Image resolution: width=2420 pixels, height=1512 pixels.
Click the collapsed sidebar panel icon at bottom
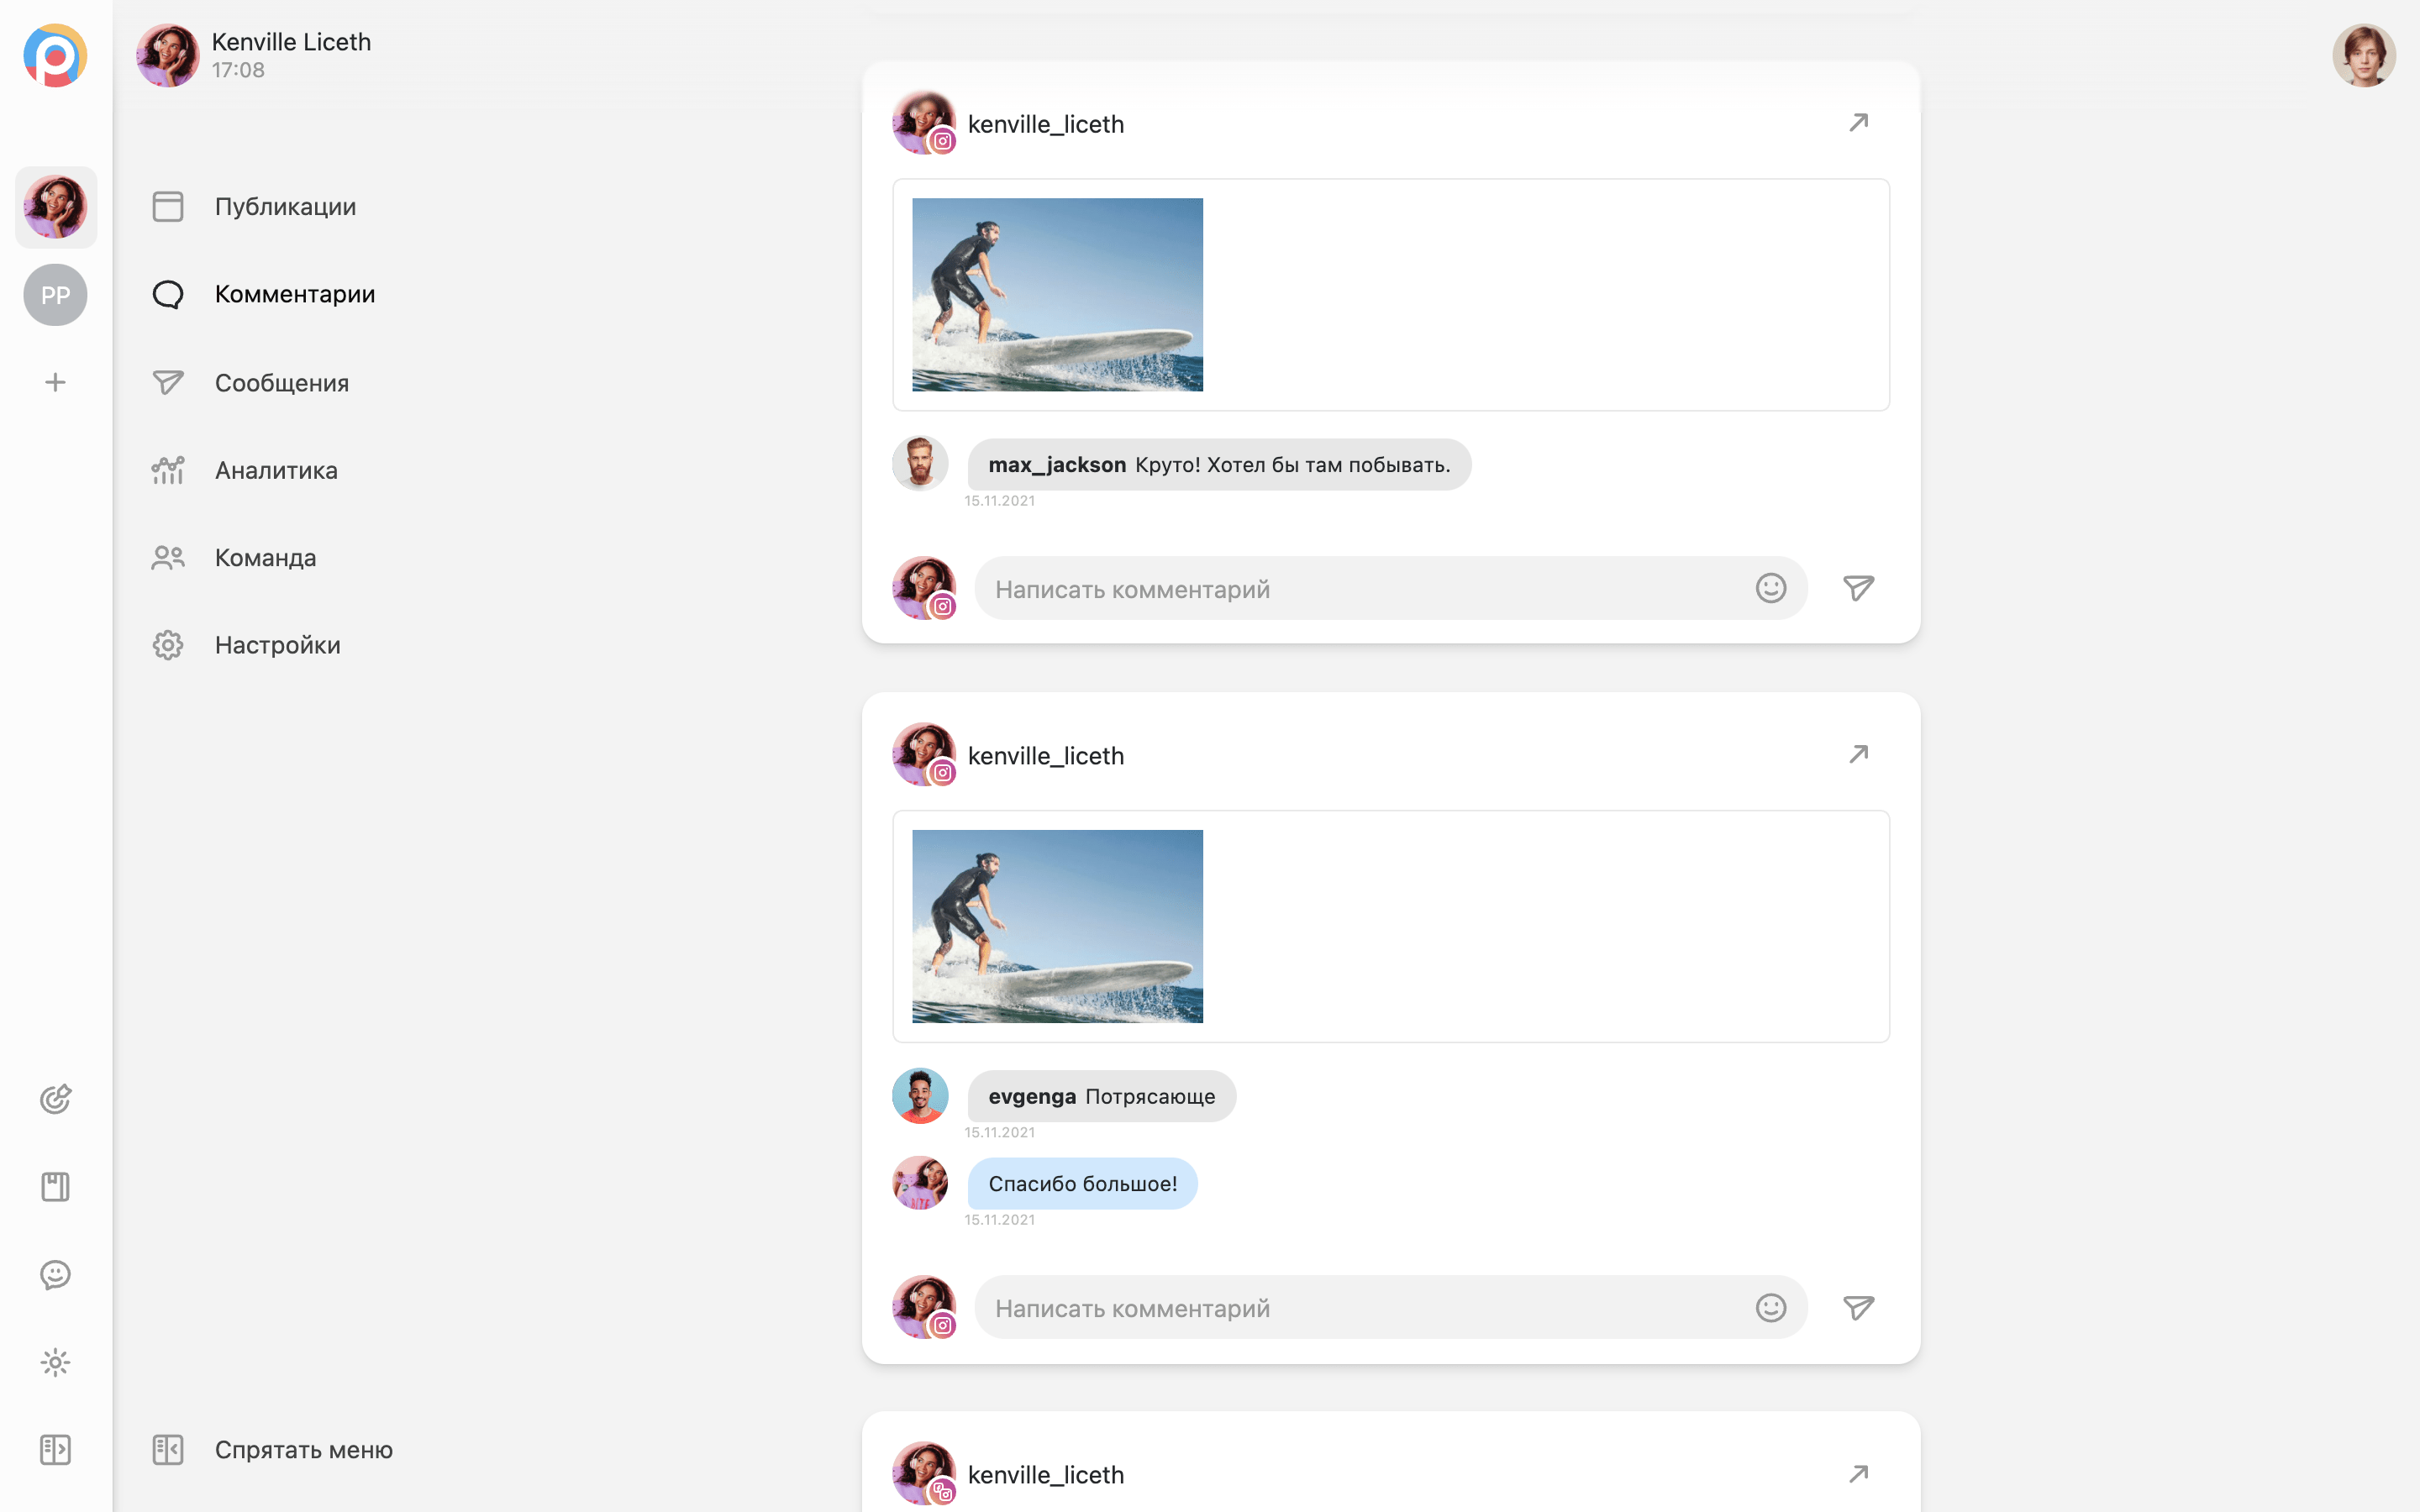[56, 1450]
